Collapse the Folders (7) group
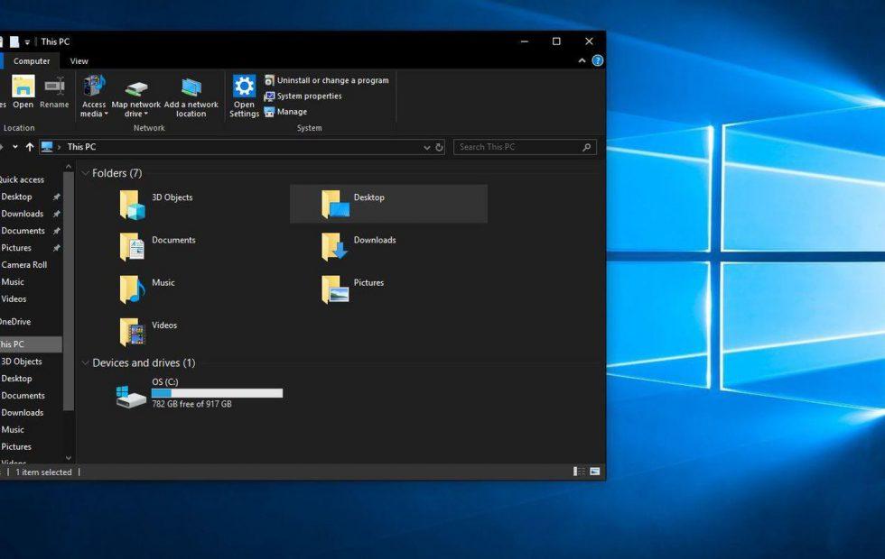Image resolution: width=885 pixels, height=559 pixels. (x=87, y=173)
